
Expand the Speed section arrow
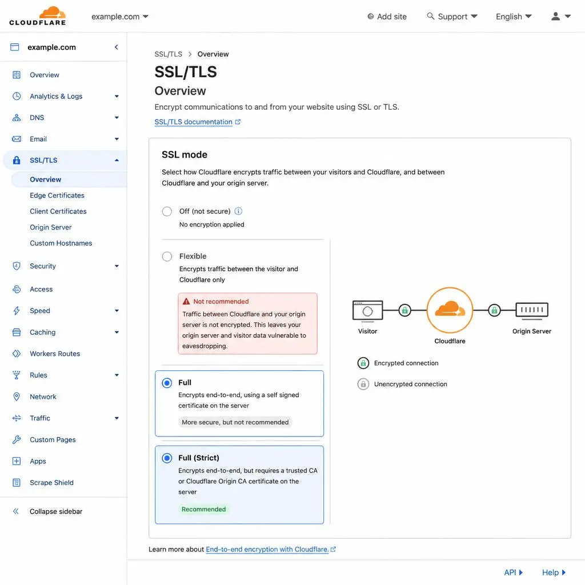point(117,311)
